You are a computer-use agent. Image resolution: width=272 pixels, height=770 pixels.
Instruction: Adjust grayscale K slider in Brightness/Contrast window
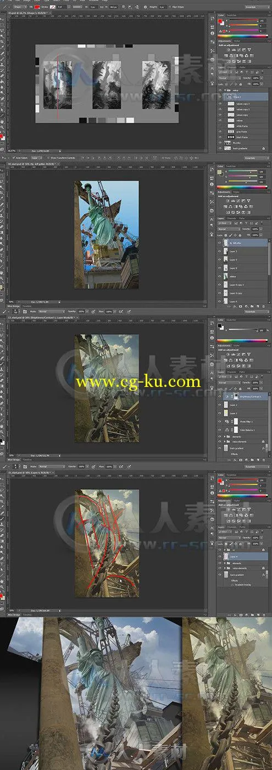(x=243, y=329)
